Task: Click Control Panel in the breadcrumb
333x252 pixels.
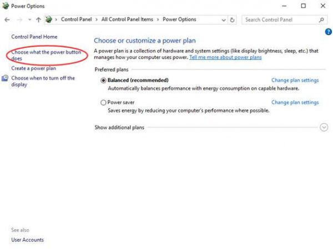Action: pyautogui.click(x=77, y=19)
